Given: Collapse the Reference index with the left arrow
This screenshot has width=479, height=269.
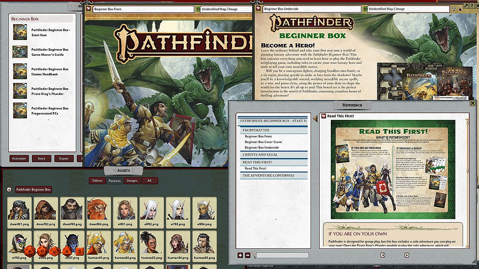Looking at the screenshot, I should [x=315, y=118].
